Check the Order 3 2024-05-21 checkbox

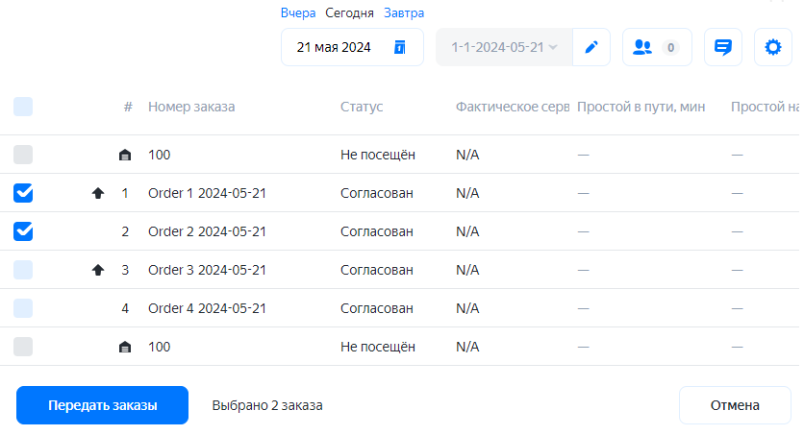click(x=23, y=270)
